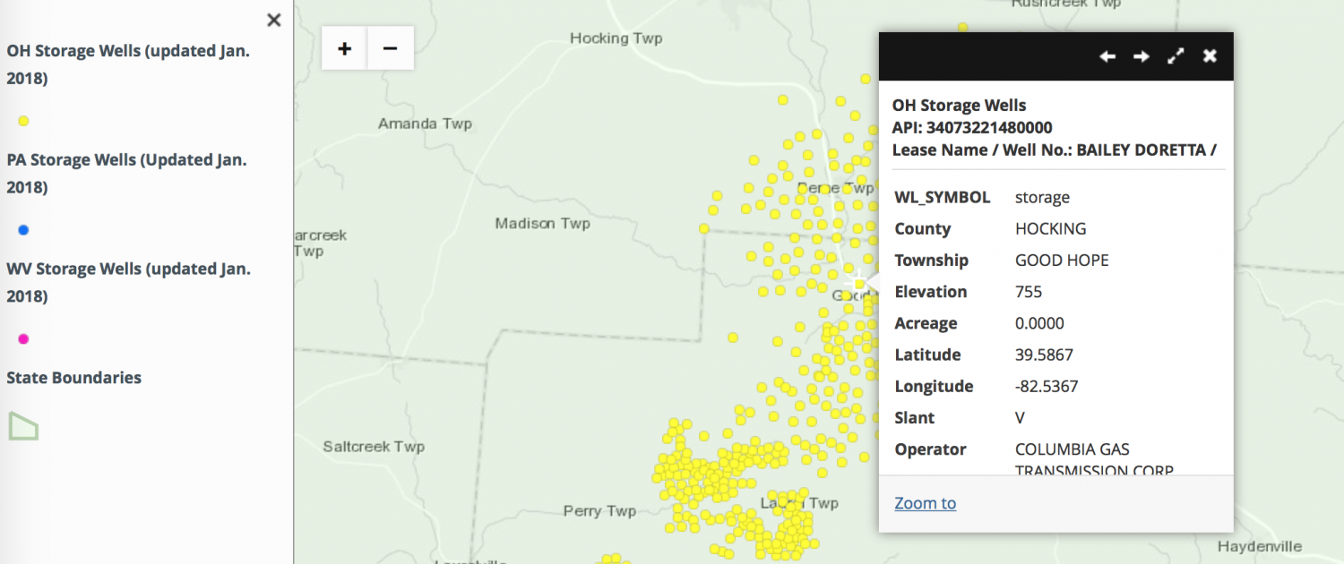Go to previous feature in the popup

pyautogui.click(x=1107, y=56)
